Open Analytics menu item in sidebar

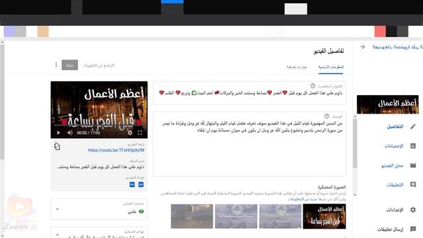pyautogui.click(x=394, y=146)
